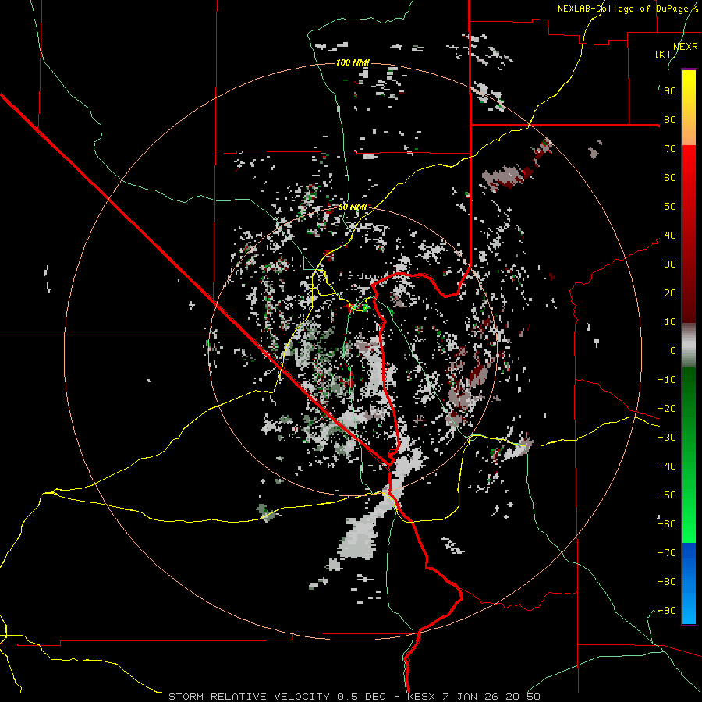The height and width of the screenshot is (702, 702).
Task: Click the -20 value on the scale
Action: 667,409
